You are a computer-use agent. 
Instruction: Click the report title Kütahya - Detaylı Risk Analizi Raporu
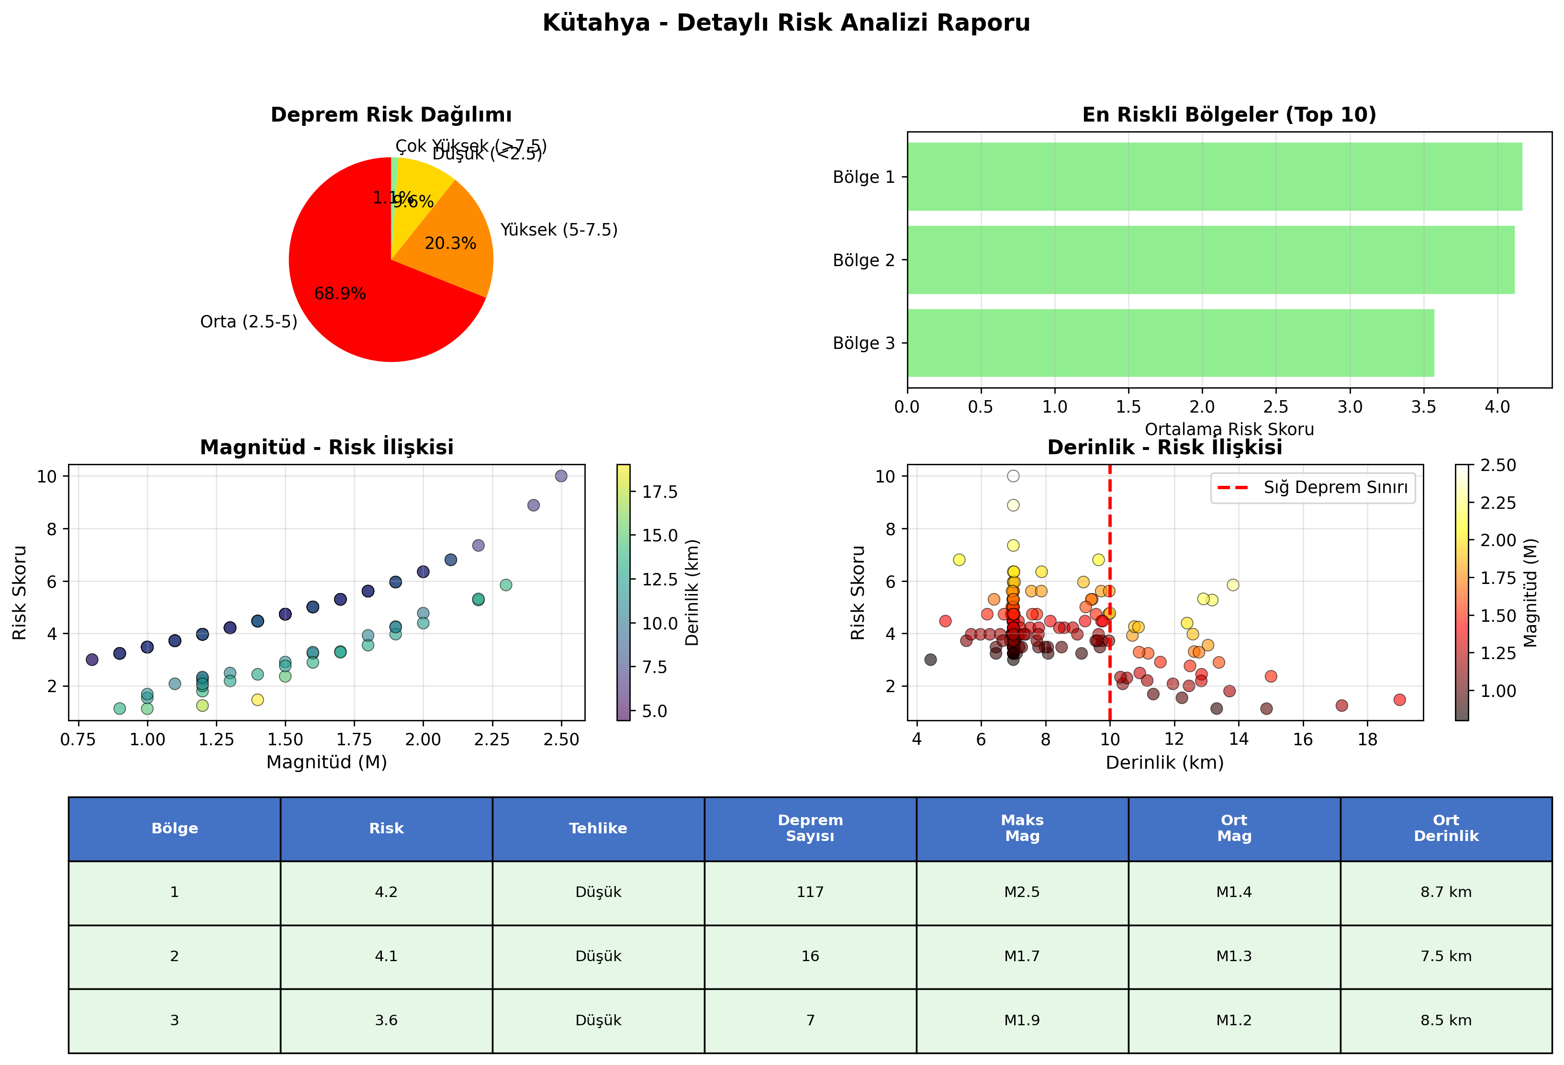786,23
